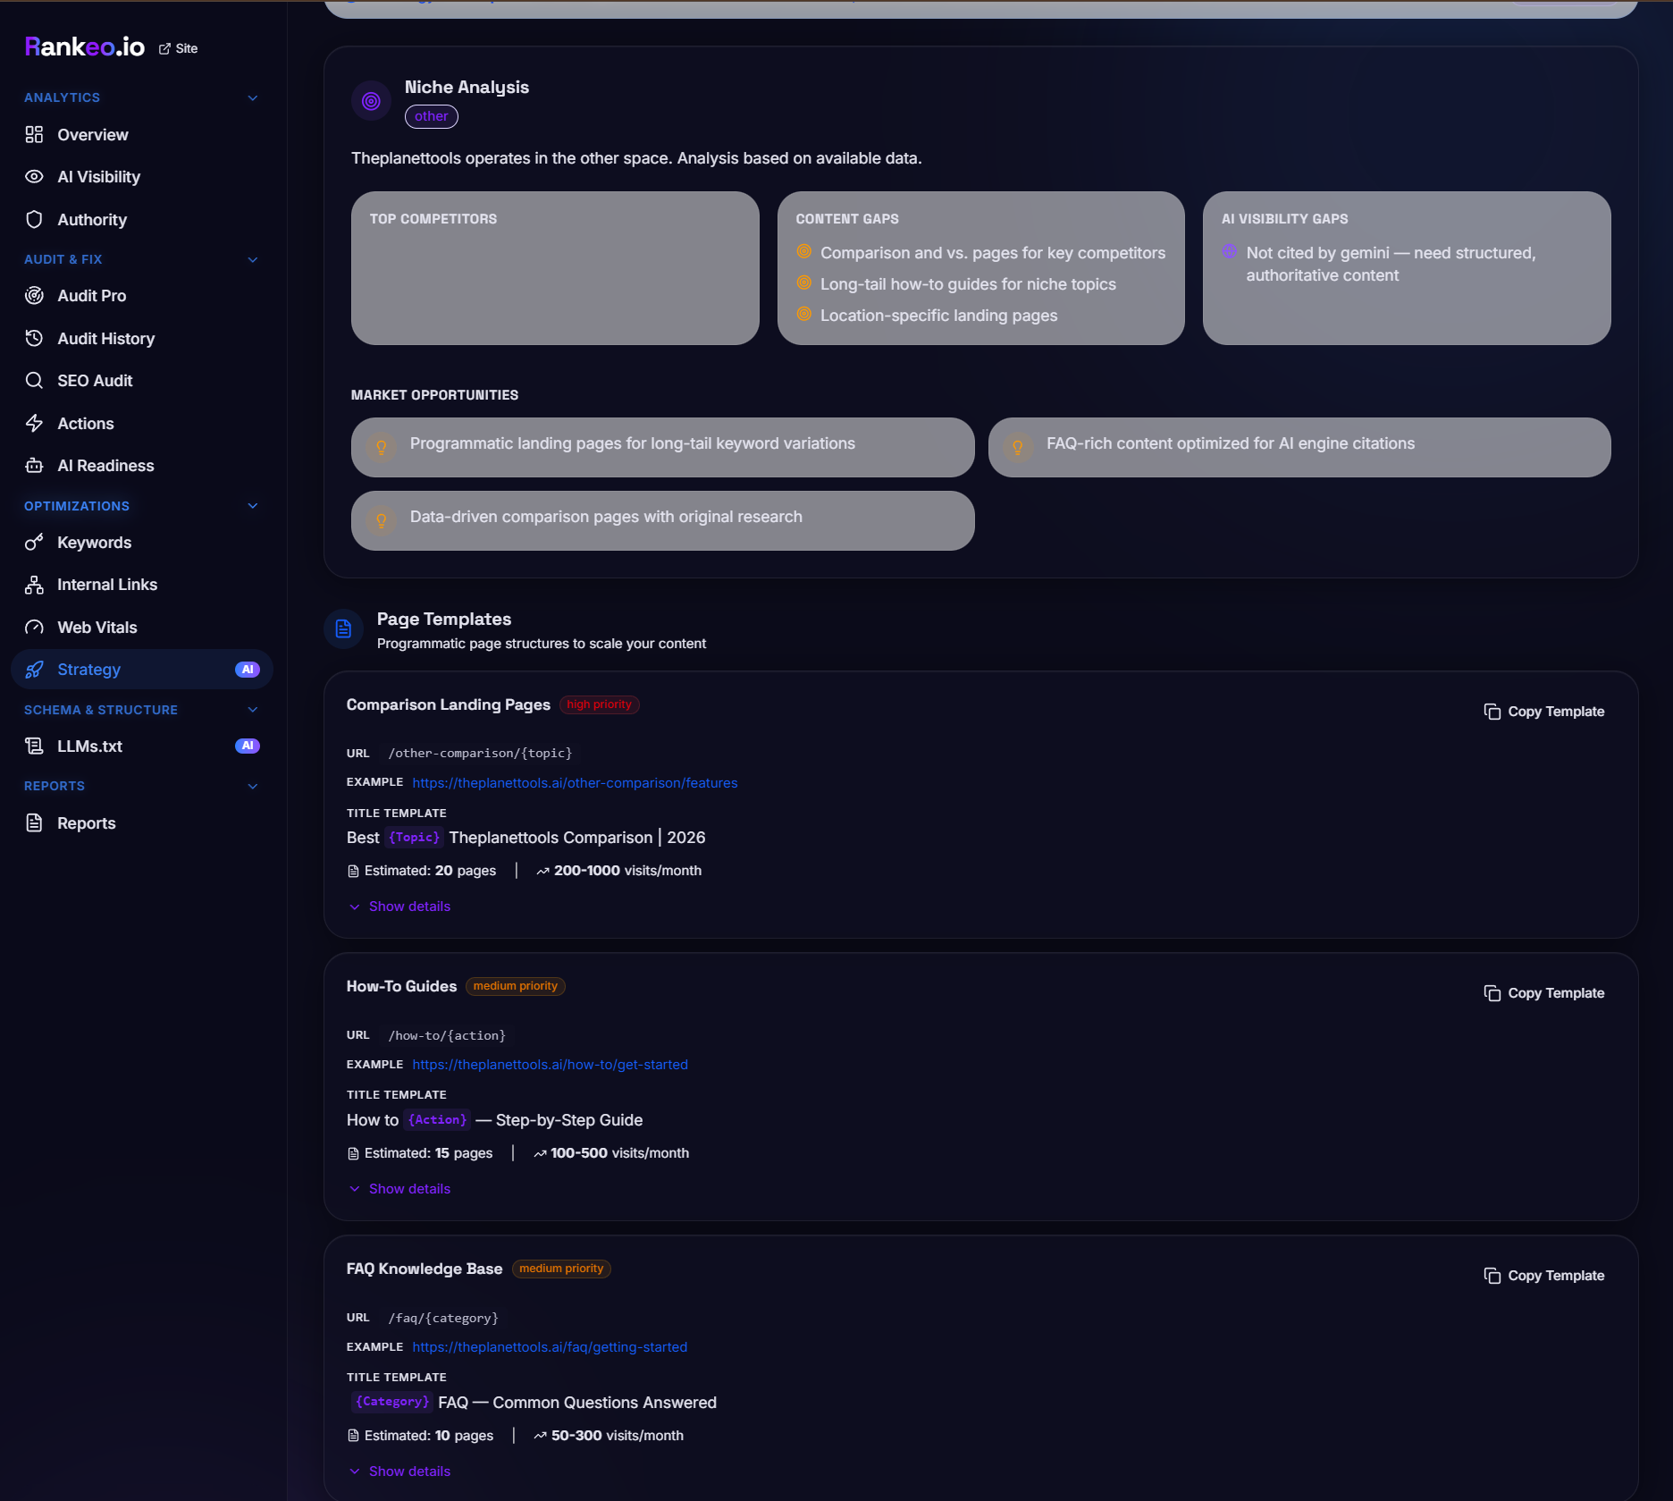Click the LLMs.txt file icon
Screen dimensions: 1673x1501
(x=34, y=746)
